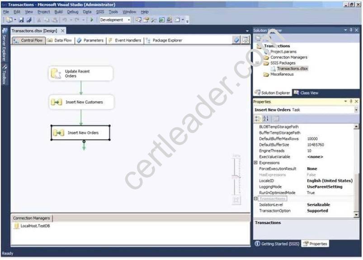This screenshot has width=363, height=260.
Task: Click Update Recent Orders task icon
Action: (56, 73)
